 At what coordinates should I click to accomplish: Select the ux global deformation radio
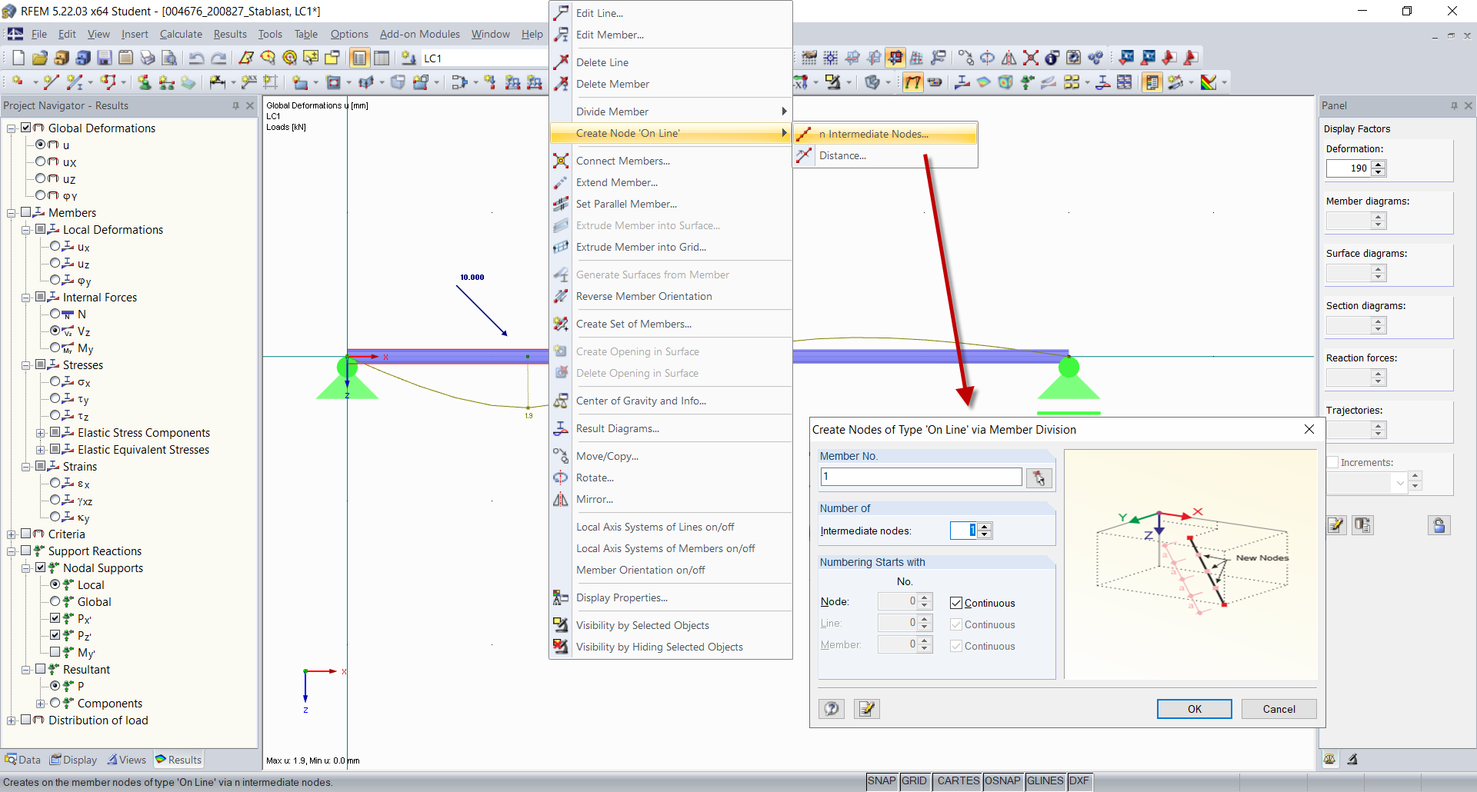tap(41, 161)
